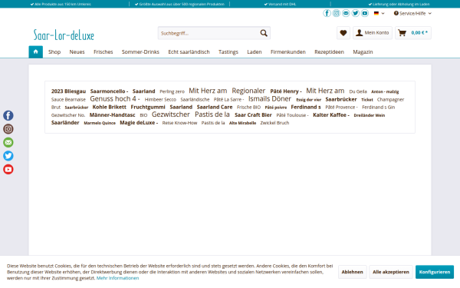Click Instagram icon in left sidebar

[8, 129]
